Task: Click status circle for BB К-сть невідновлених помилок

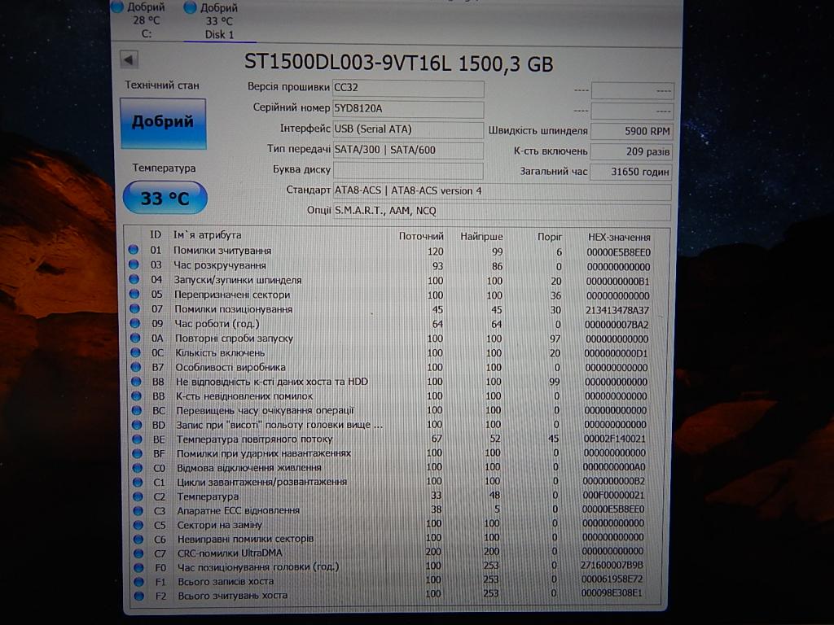Action: (136, 396)
